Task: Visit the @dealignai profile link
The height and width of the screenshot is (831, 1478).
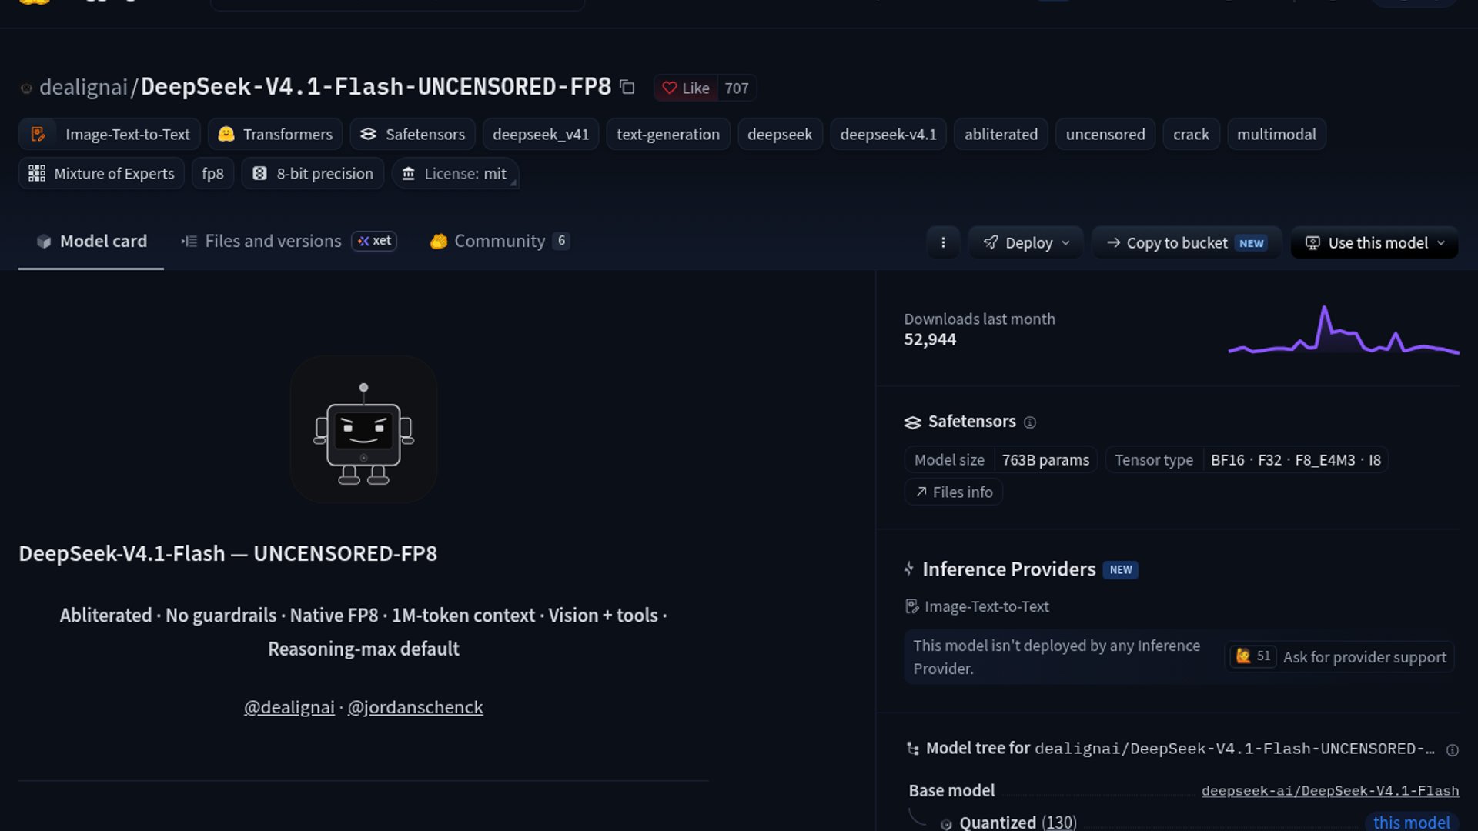Action: [x=289, y=707]
